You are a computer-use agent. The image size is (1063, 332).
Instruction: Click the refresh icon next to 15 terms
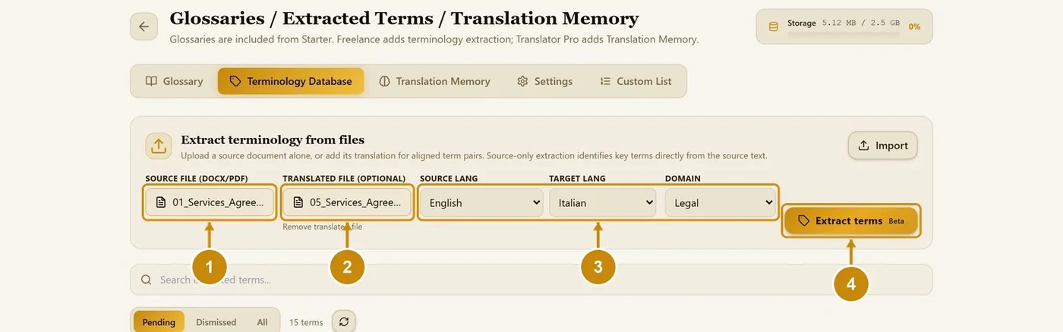coord(344,322)
